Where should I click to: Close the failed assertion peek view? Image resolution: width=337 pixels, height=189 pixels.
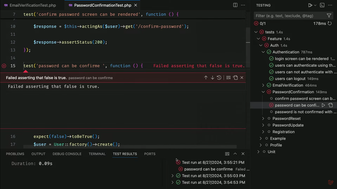[242, 77]
